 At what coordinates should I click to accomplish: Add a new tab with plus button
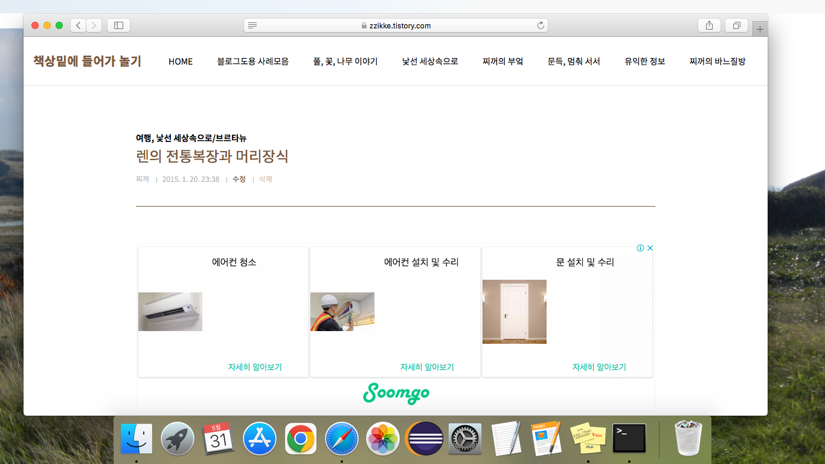pos(760,29)
